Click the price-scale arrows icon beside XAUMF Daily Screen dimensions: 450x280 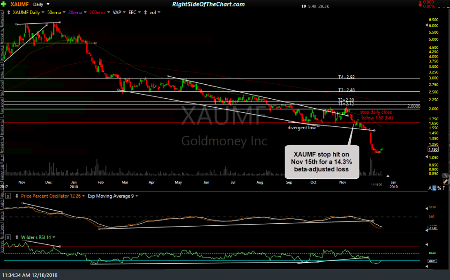point(8,12)
